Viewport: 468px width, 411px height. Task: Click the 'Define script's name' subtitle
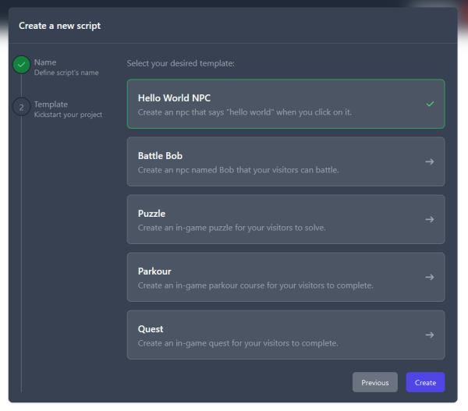click(66, 73)
